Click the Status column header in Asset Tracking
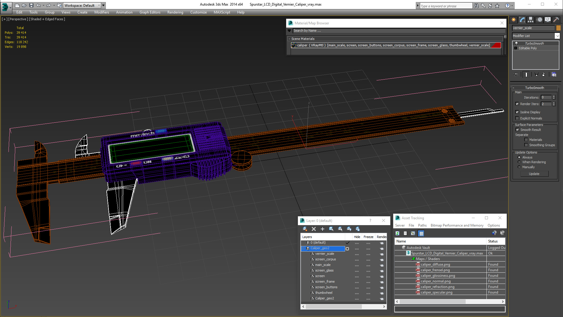 (496, 241)
